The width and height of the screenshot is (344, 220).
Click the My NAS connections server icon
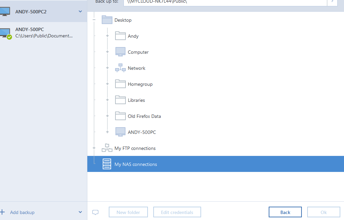(x=107, y=164)
